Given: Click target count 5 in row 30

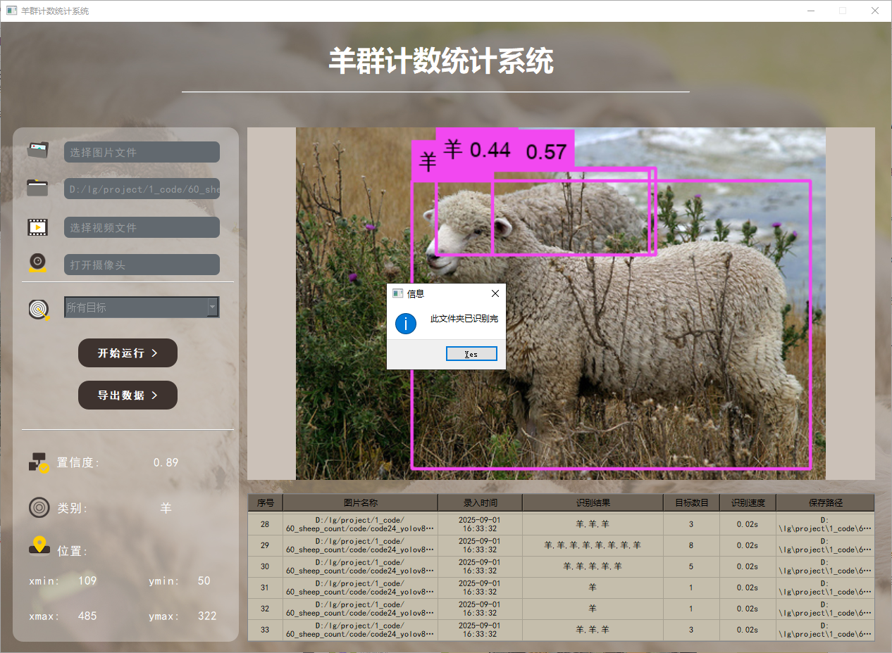Looking at the screenshot, I should (x=691, y=566).
